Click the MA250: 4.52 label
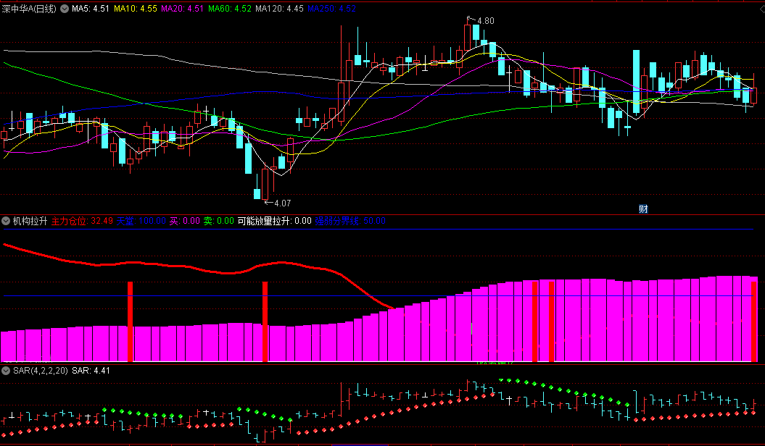765x446 pixels. tap(332, 9)
